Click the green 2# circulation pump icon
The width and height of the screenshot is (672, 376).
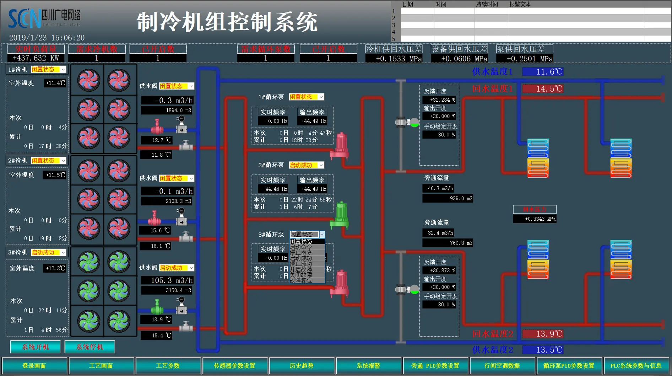click(340, 215)
